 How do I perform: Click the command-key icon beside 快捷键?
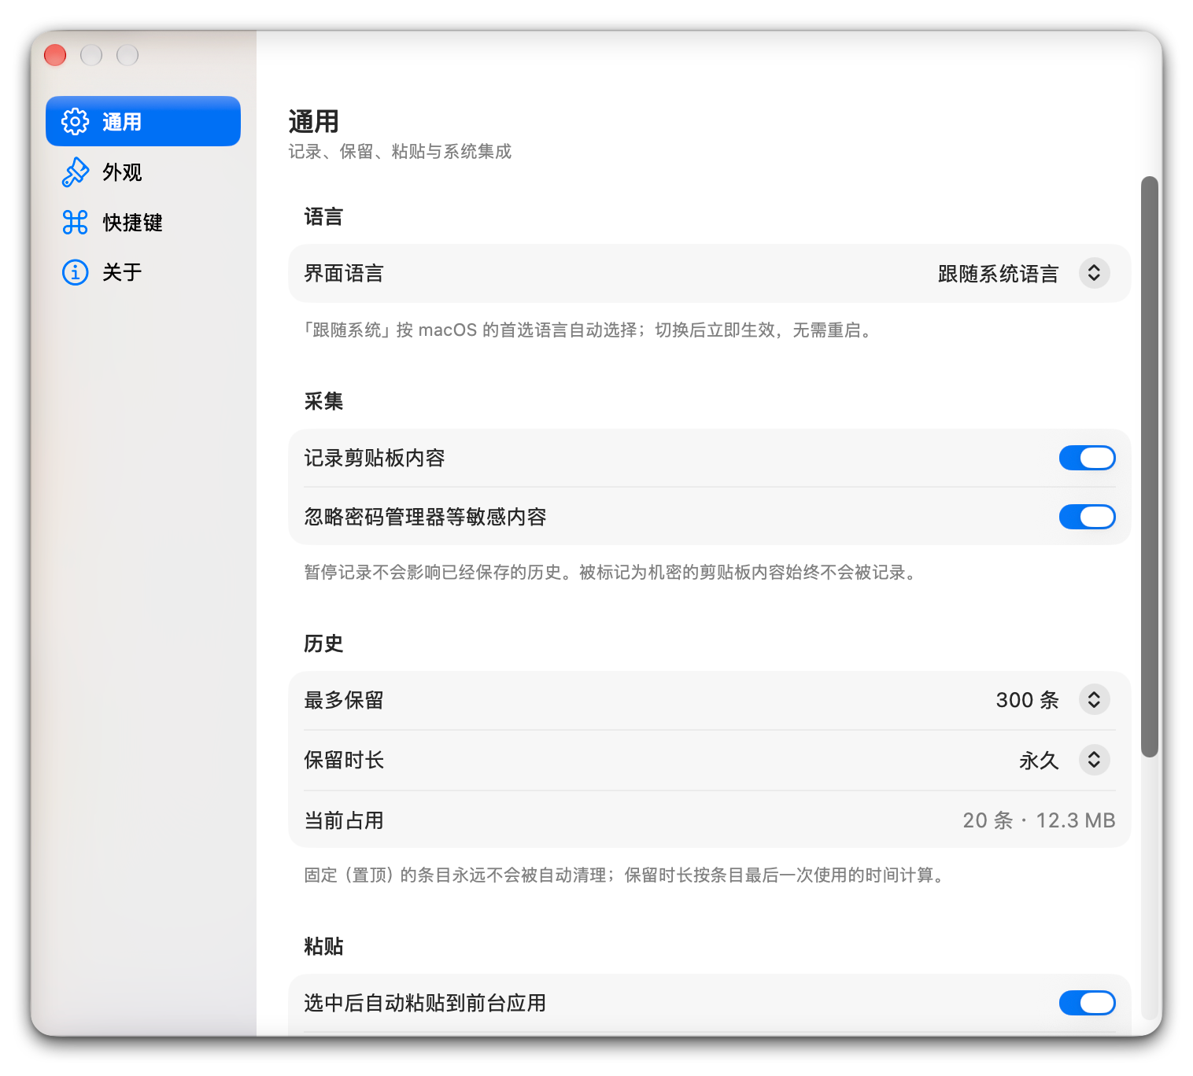[x=76, y=222]
